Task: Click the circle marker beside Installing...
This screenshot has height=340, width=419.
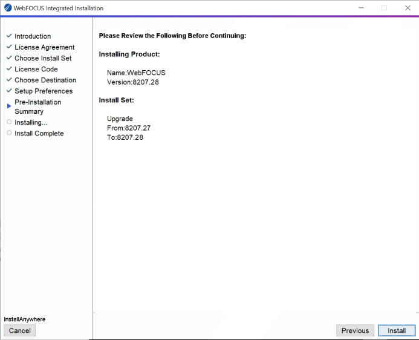Action: 9,122
